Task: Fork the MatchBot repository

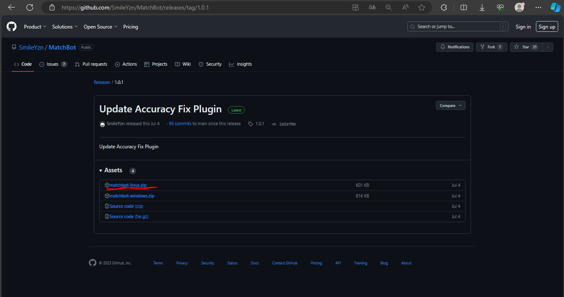Action: (x=491, y=47)
